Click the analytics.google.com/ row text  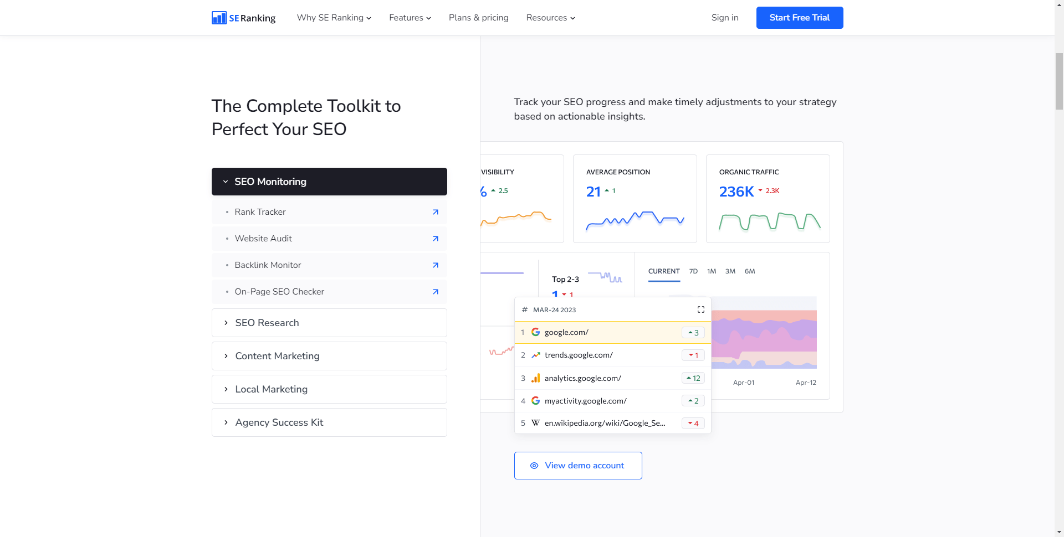(583, 378)
